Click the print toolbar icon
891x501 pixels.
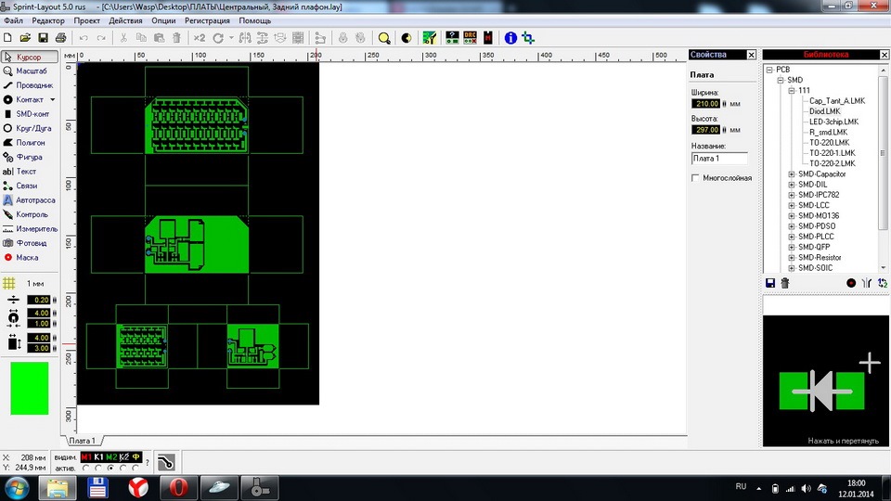tap(61, 38)
